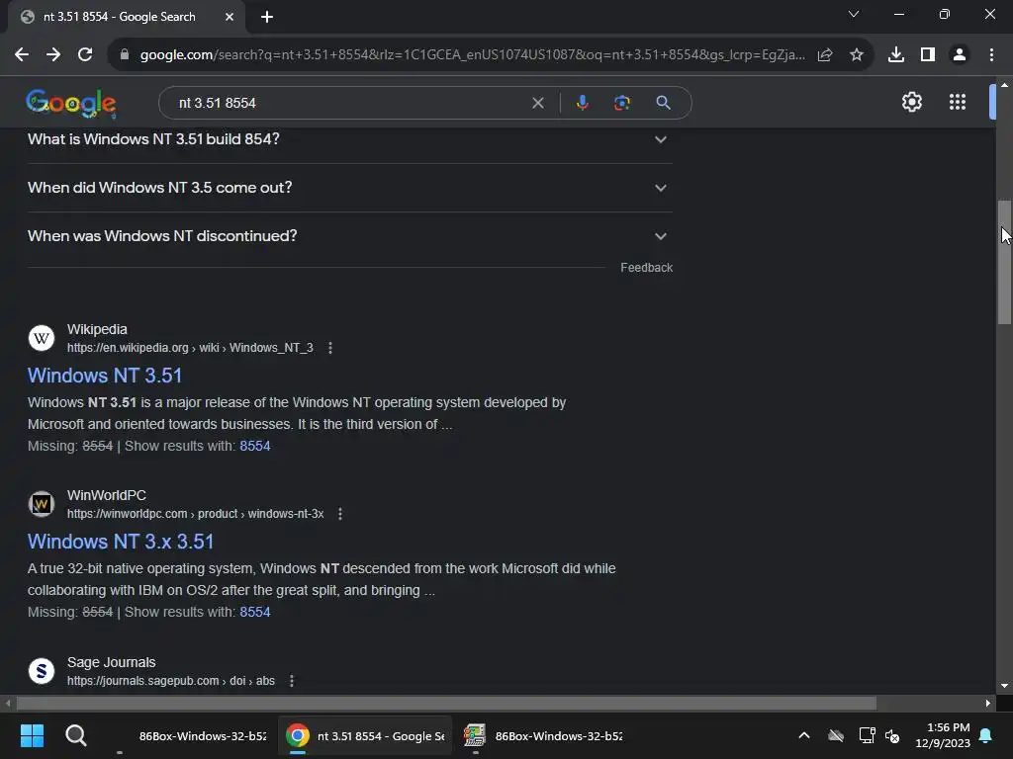
Task: Expand 'When was Windows NT discontinued?'
Action: pos(349,236)
